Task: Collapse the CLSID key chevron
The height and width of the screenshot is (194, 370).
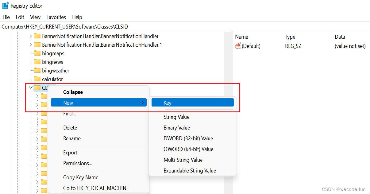Action: pos(30,88)
